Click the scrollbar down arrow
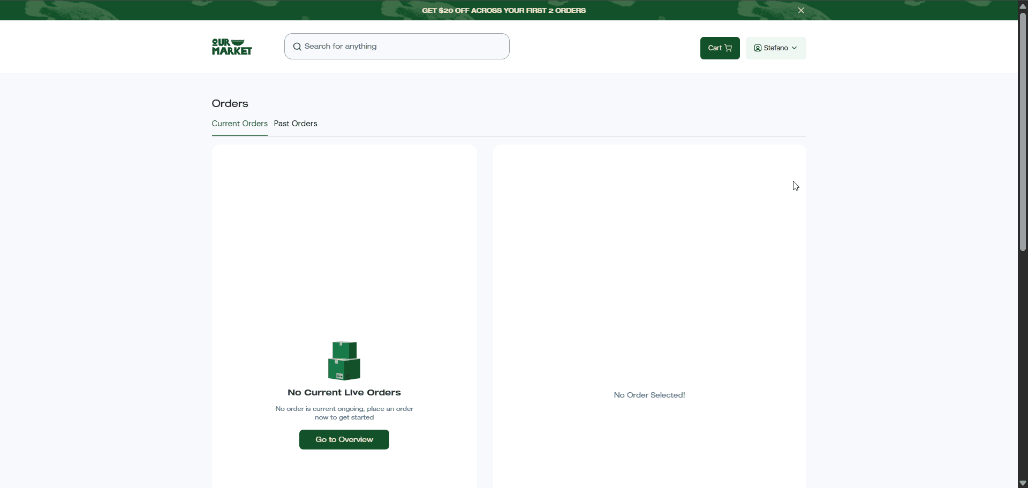The image size is (1028, 488). click(1023, 483)
